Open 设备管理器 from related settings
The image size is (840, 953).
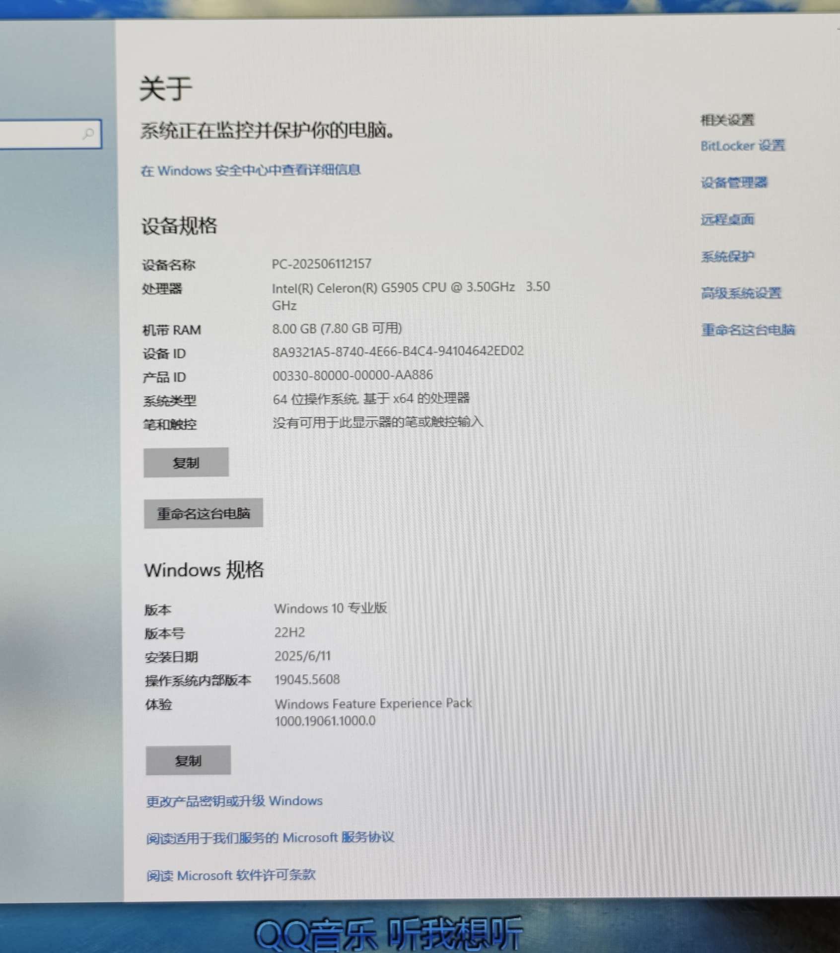point(734,183)
